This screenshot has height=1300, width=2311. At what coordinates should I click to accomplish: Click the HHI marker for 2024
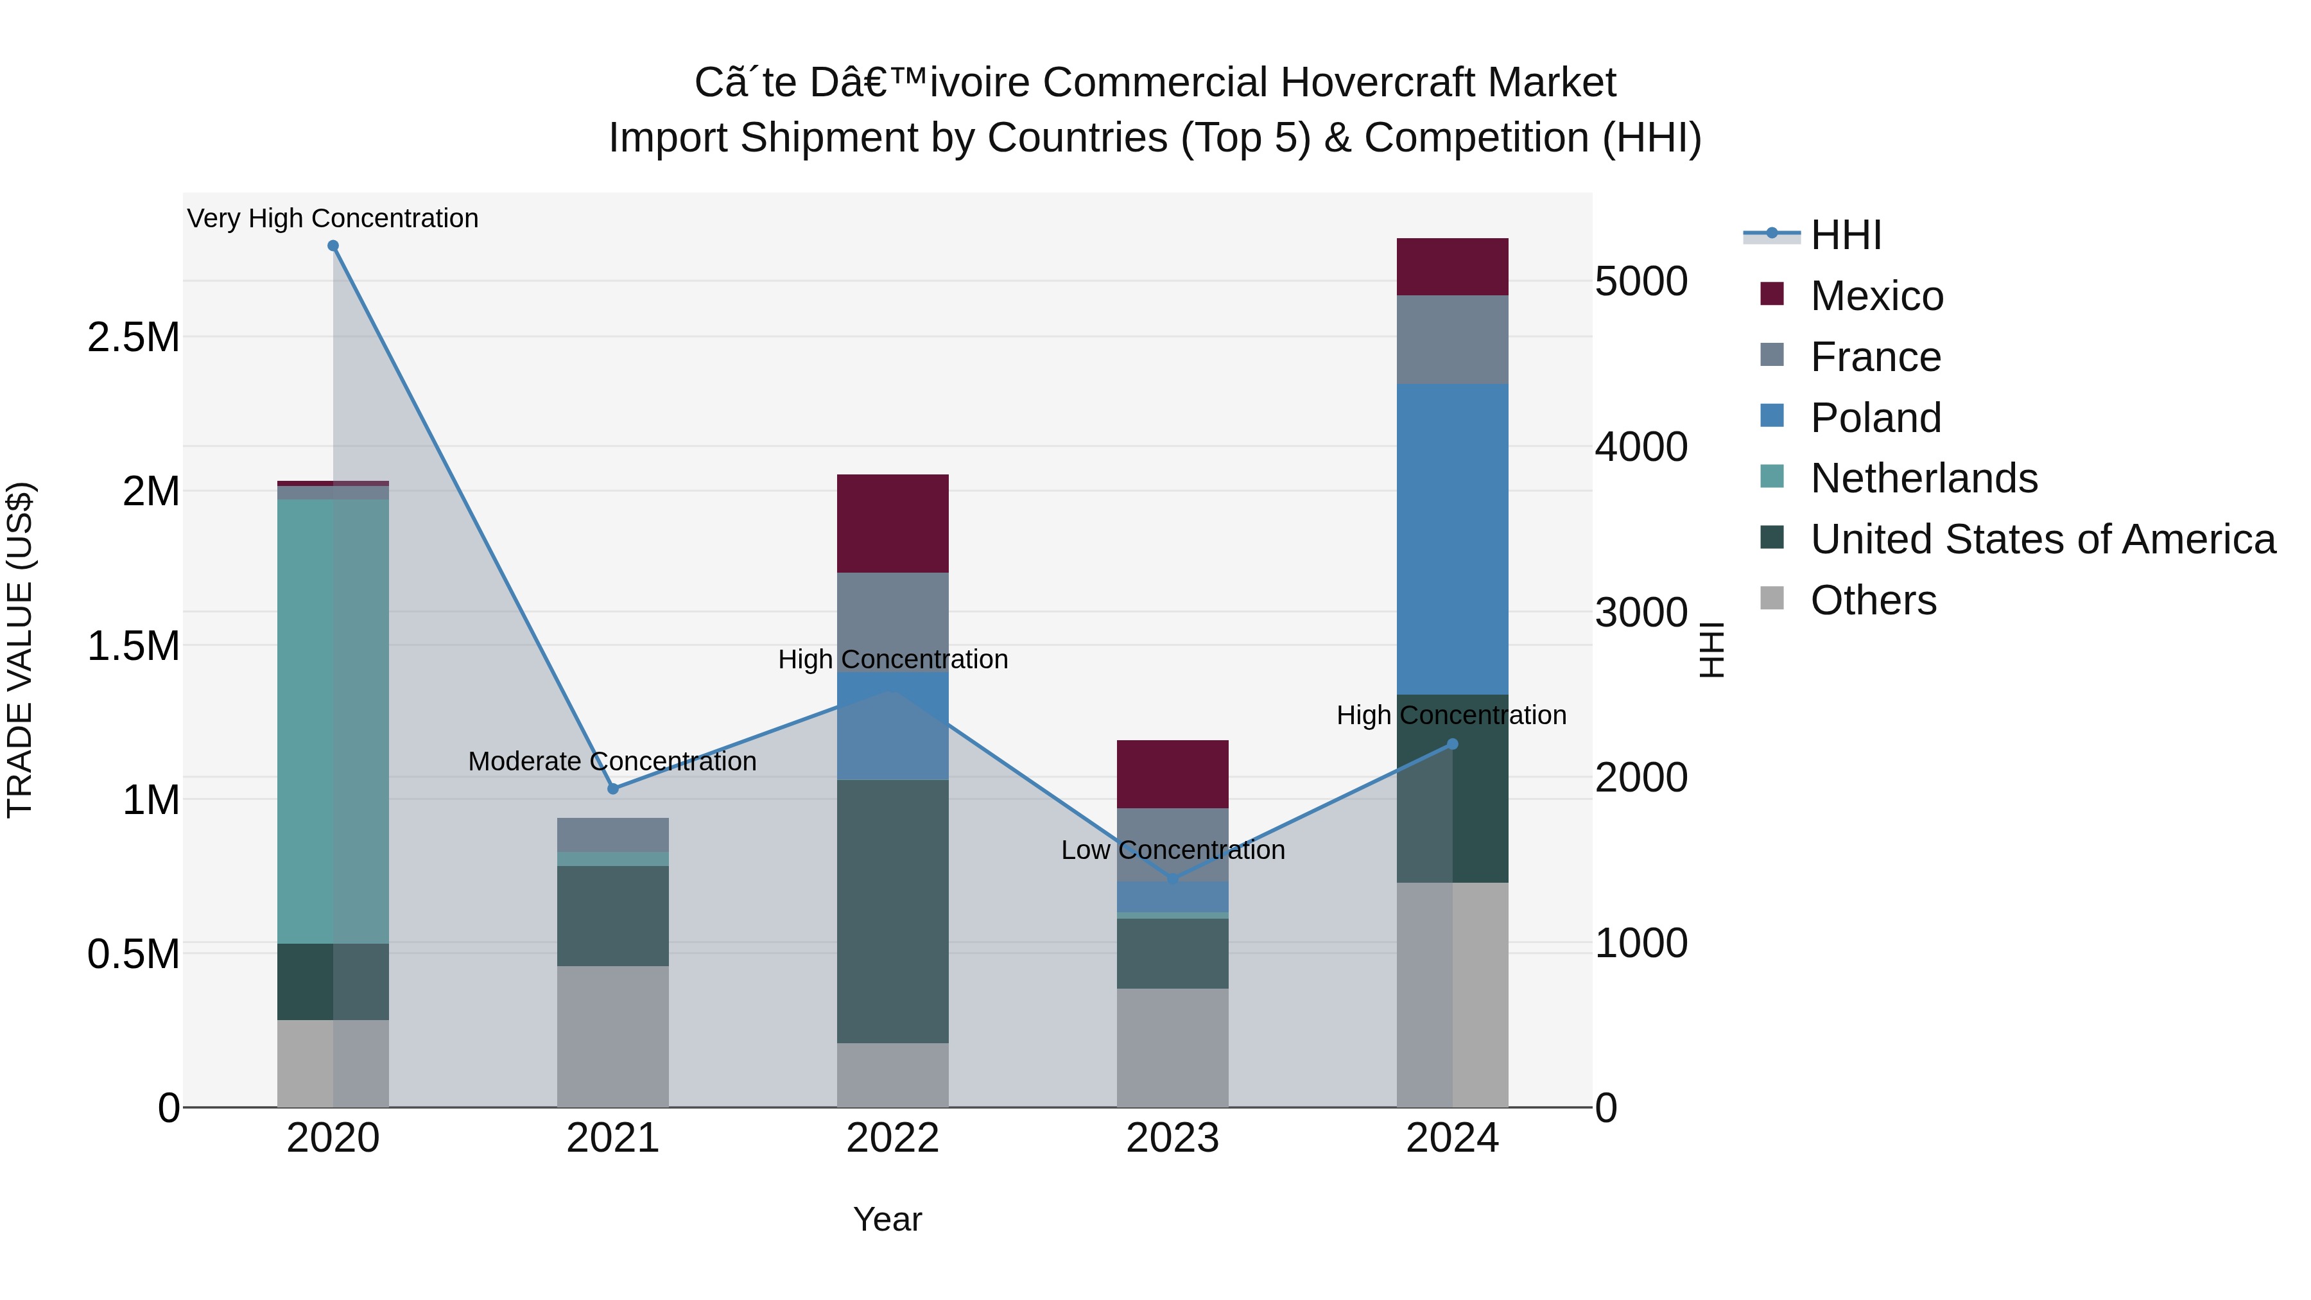click(1453, 744)
